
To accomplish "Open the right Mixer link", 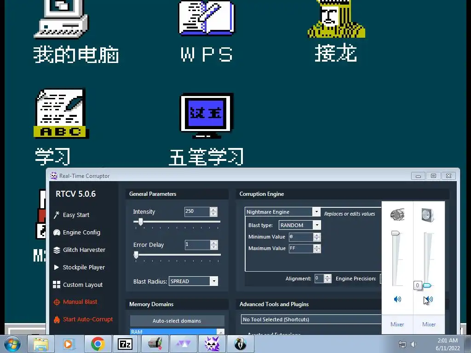I will pyautogui.click(x=429, y=325).
